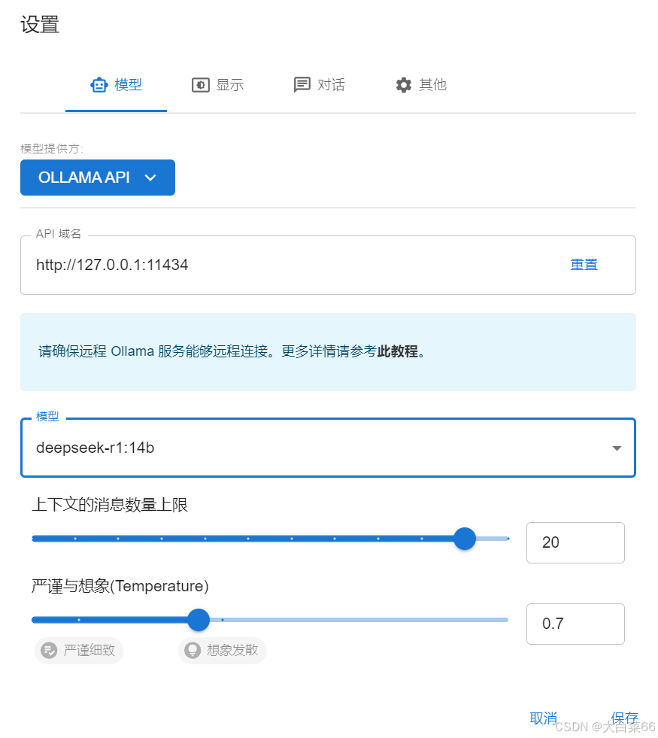The image size is (658, 738).
Task: Switch to the 显示 tab
Action: [x=218, y=85]
